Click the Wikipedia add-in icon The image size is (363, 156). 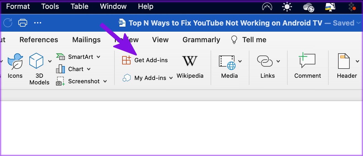coord(190,61)
